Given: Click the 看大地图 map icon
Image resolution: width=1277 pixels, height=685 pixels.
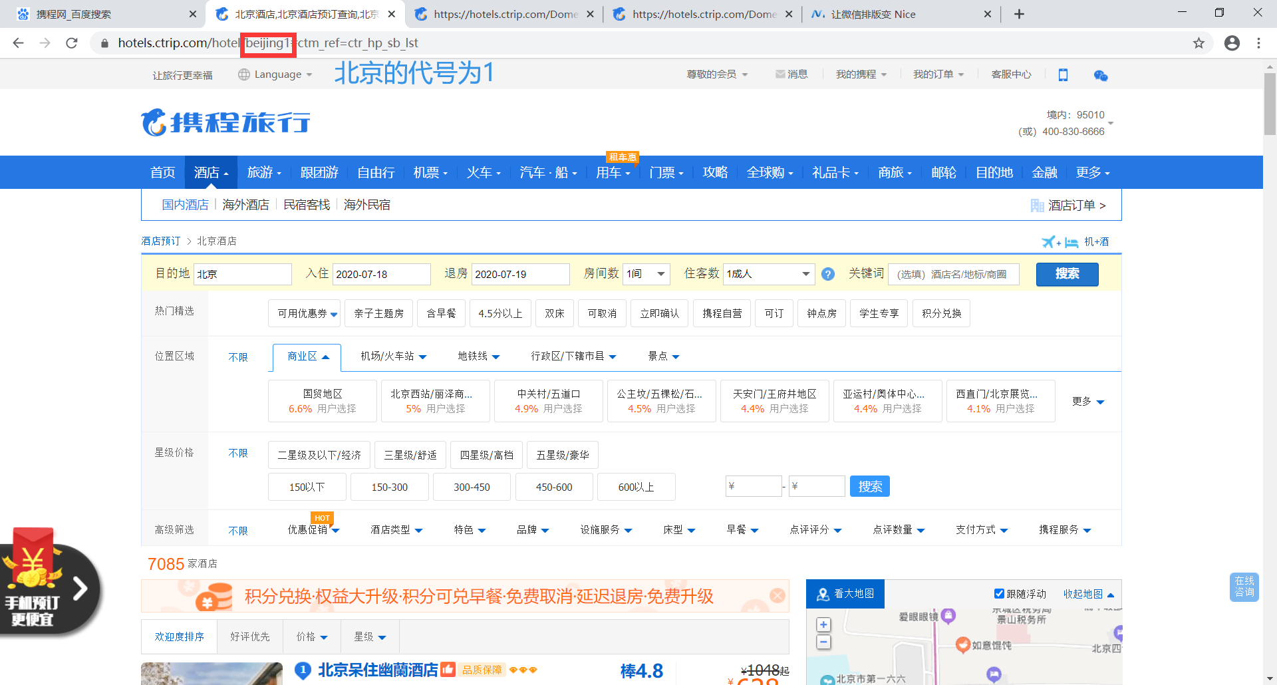Looking at the screenshot, I should [823, 594].
